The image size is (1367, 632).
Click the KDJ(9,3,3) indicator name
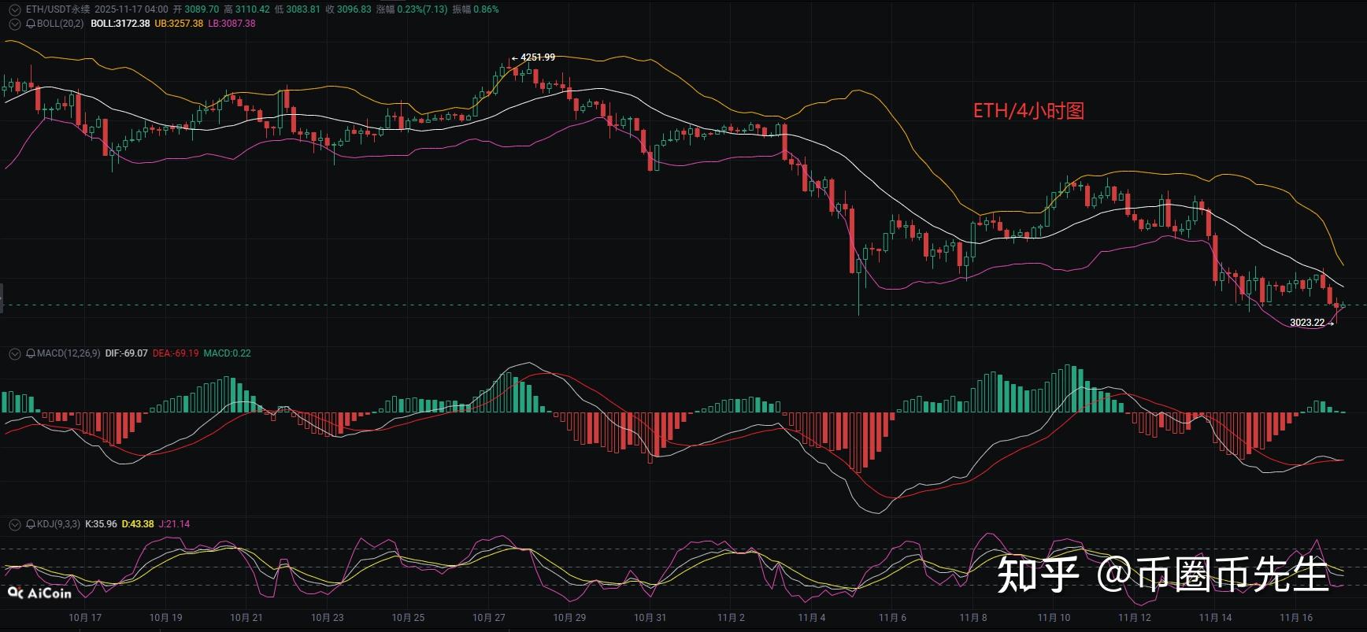point(58,524)
